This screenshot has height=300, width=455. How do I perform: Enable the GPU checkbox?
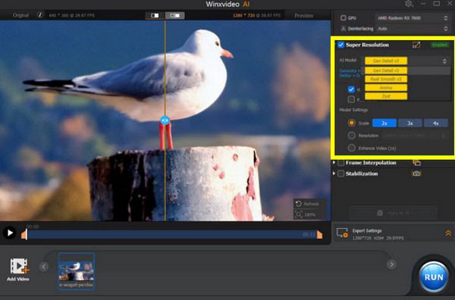coord(344,18)
